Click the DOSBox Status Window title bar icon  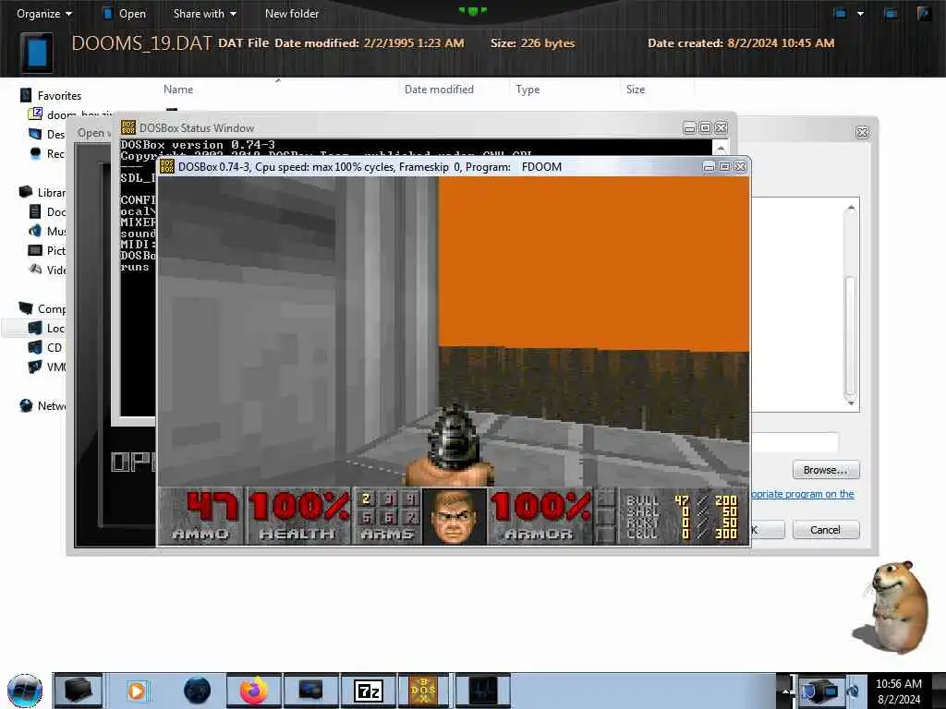coord(127,127)
